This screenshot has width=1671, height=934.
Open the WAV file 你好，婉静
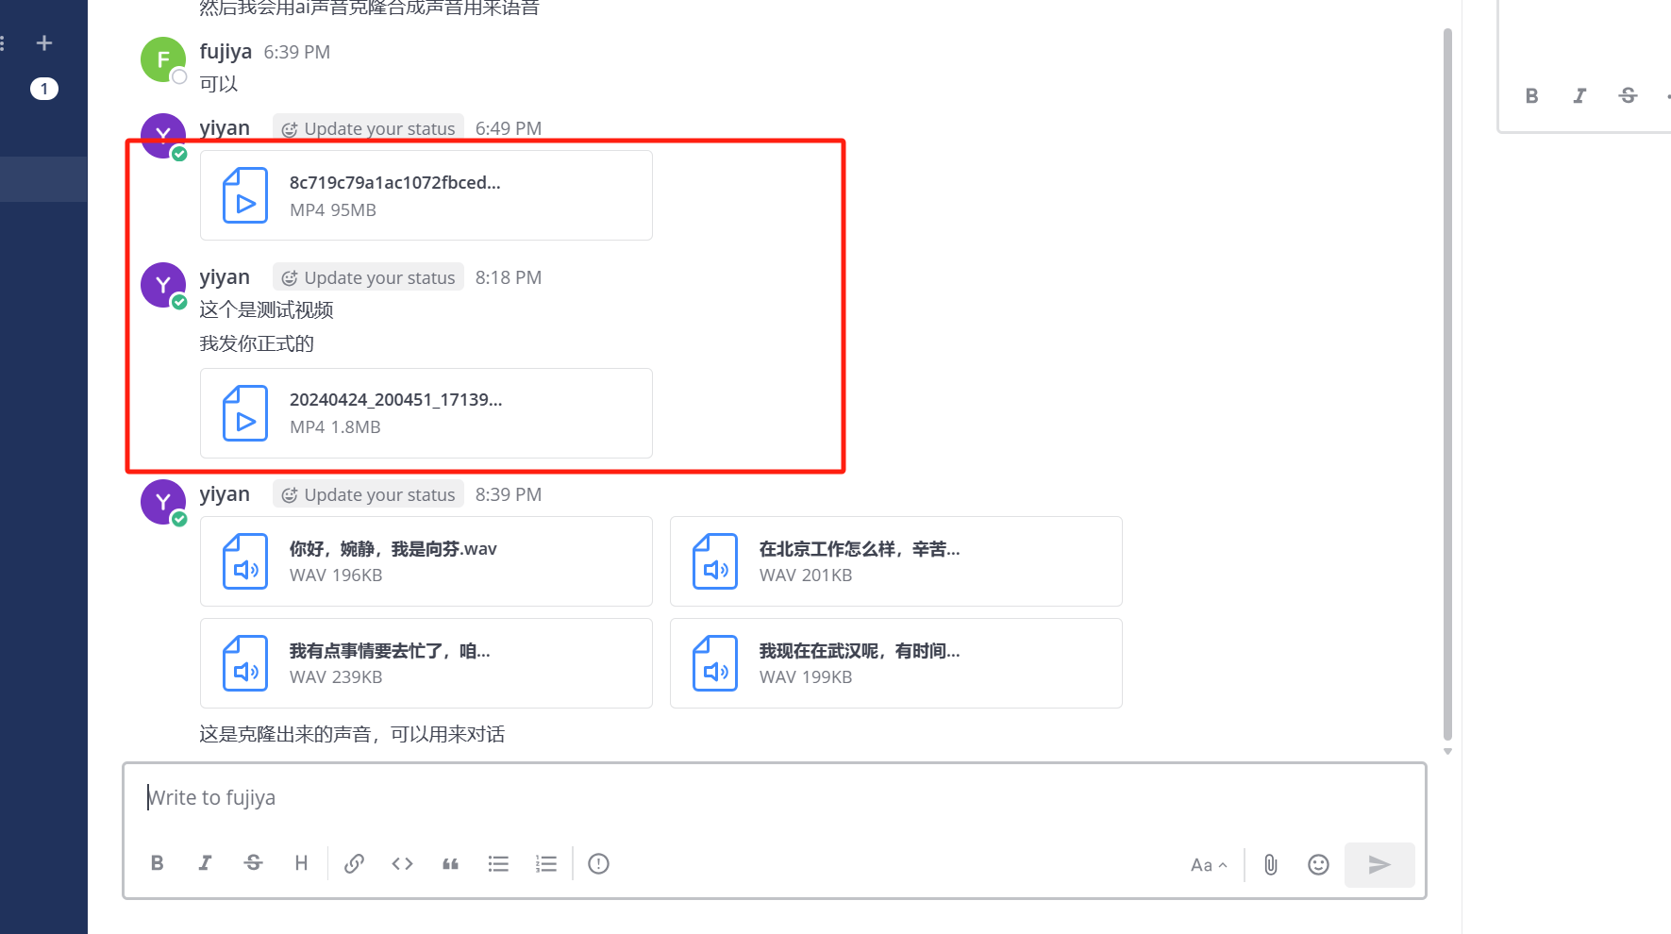pyautogui.click(x=426, y=560)
